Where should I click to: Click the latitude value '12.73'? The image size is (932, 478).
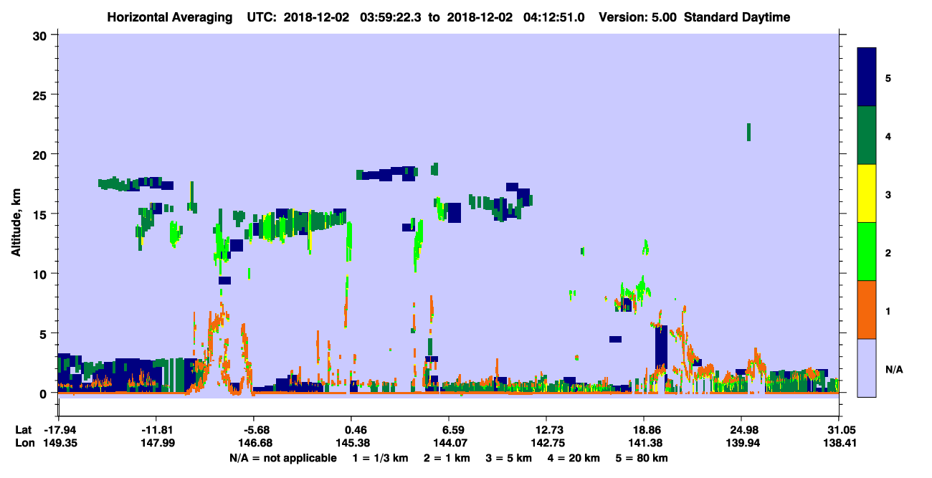point(546,430)
